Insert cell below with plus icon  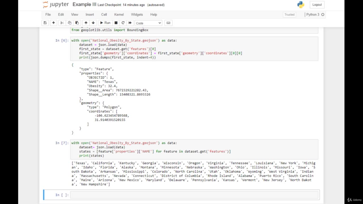point(53,23)
